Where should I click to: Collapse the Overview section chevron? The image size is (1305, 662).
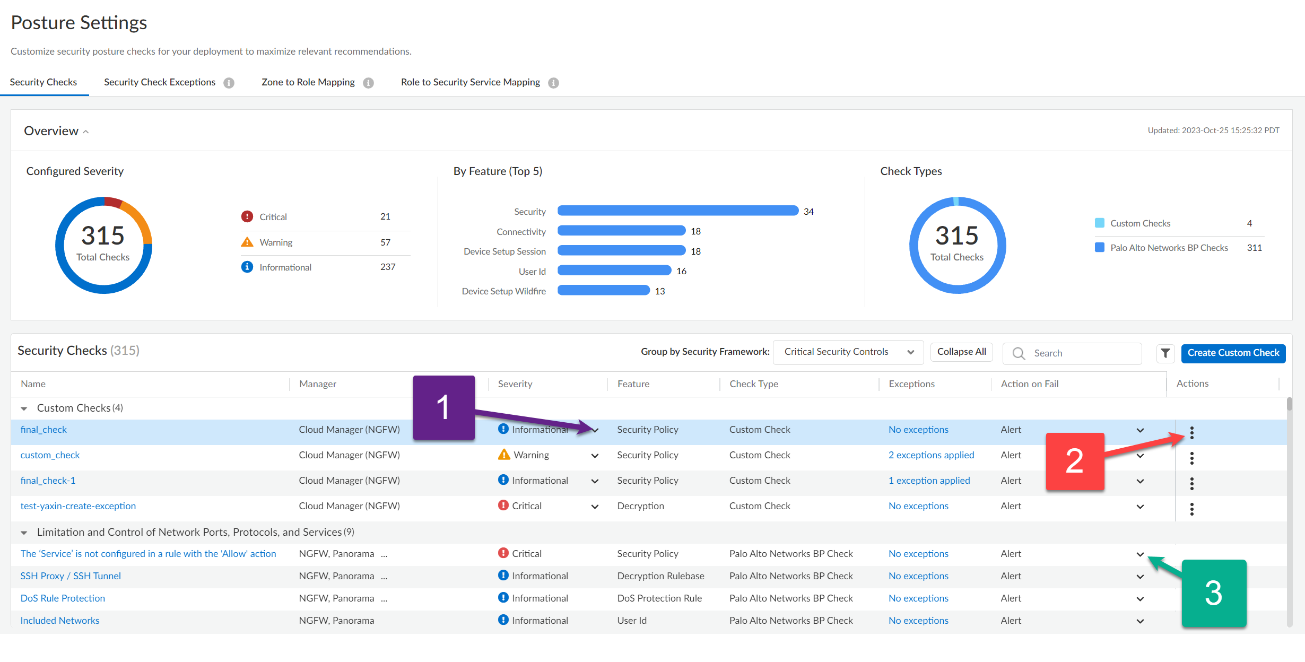(x=86, y=132)
